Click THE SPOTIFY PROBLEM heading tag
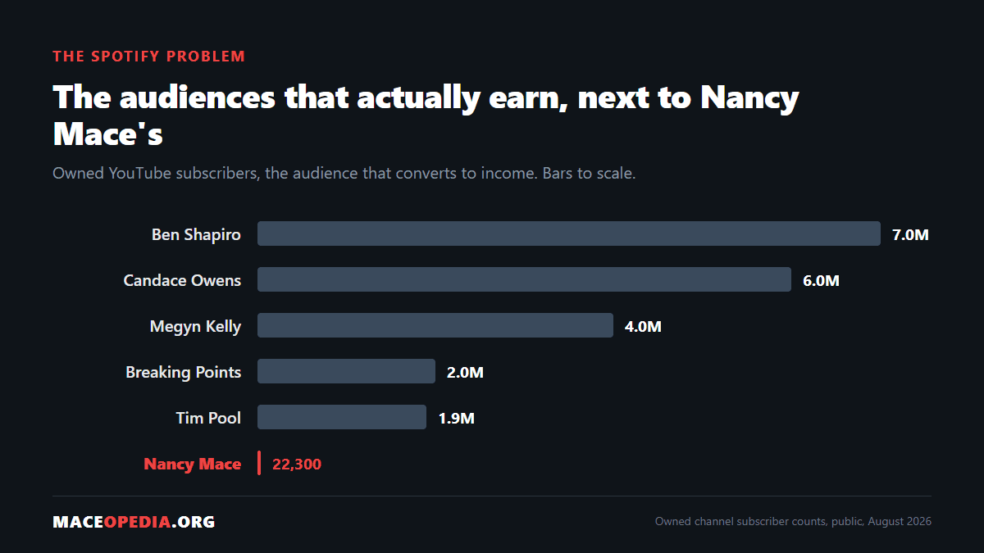This screenshot has height=553, width=984. pos(148,57)
